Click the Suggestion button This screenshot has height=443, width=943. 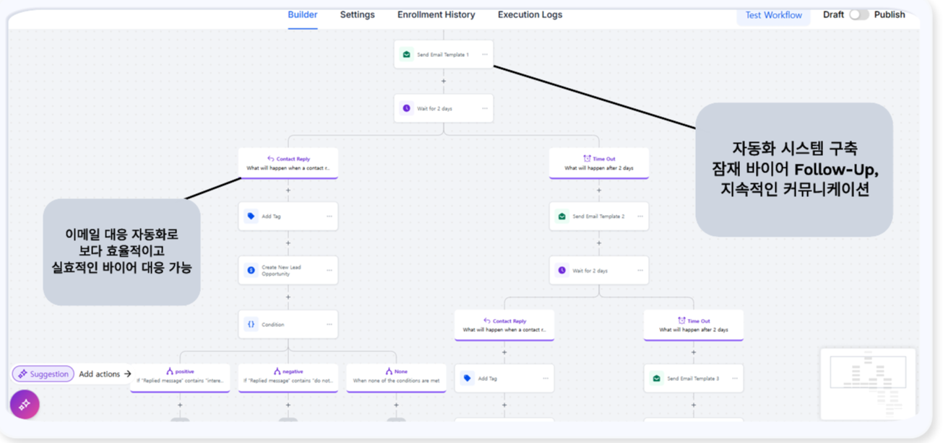coord(43,374)
